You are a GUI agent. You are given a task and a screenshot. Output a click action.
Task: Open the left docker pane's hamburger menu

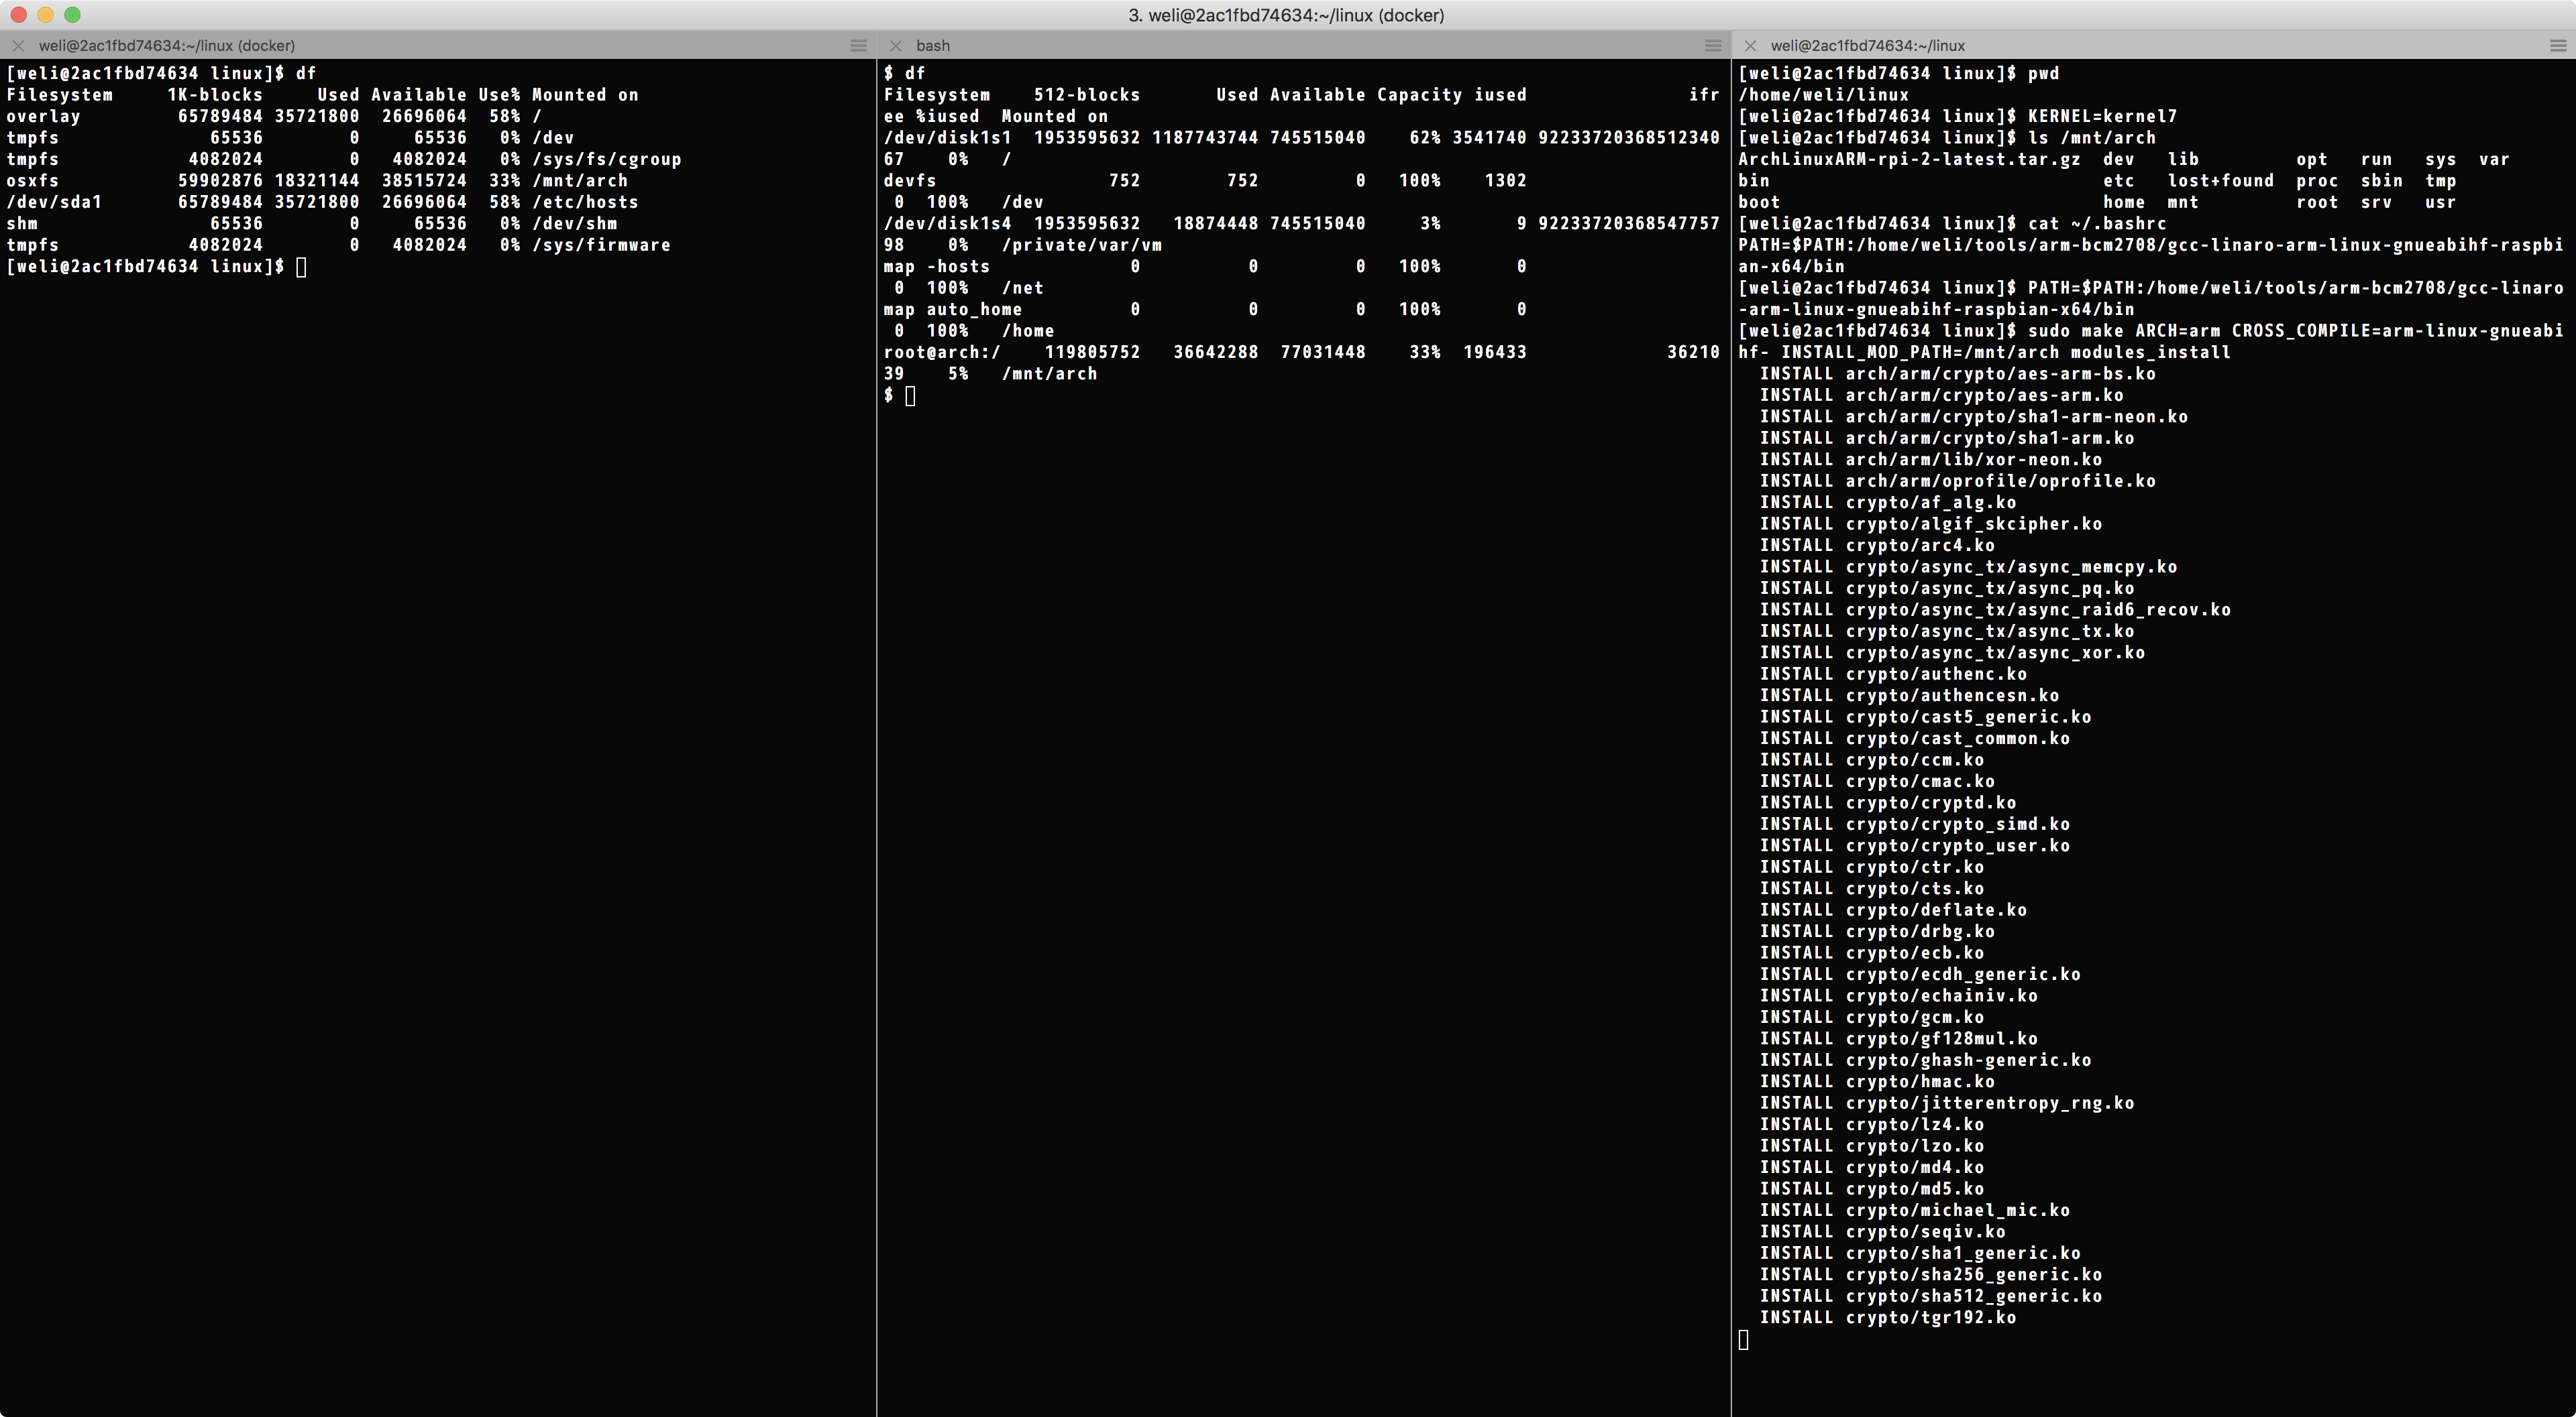[x=858, y=46]
